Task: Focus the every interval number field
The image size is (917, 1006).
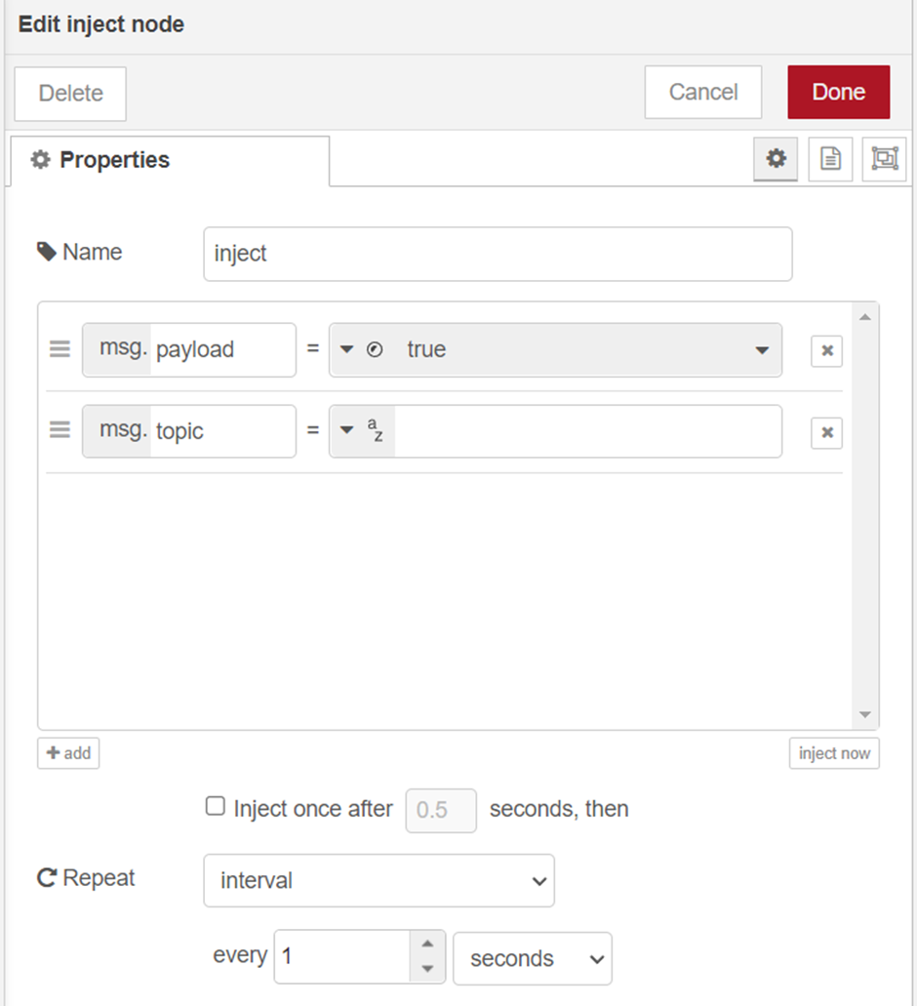Action: click(343, 956)
